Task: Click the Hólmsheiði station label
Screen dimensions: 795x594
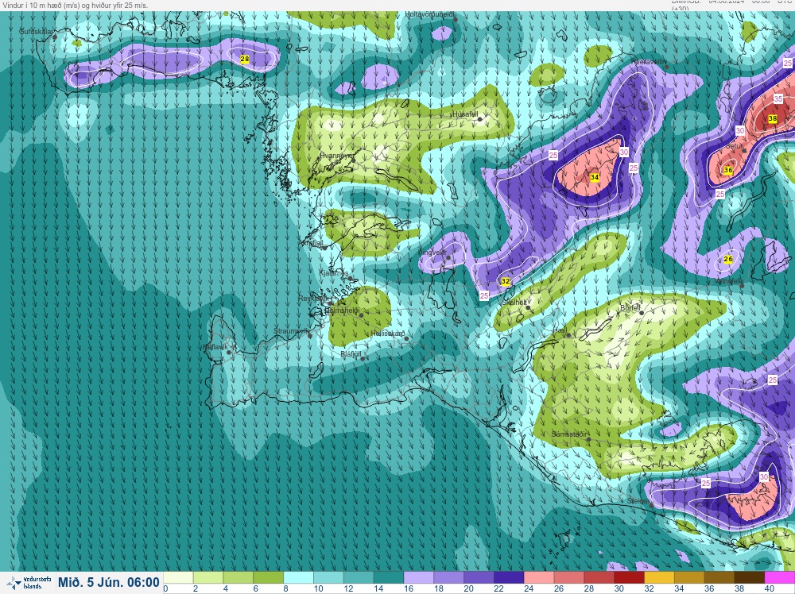Action: coord(342,310)
